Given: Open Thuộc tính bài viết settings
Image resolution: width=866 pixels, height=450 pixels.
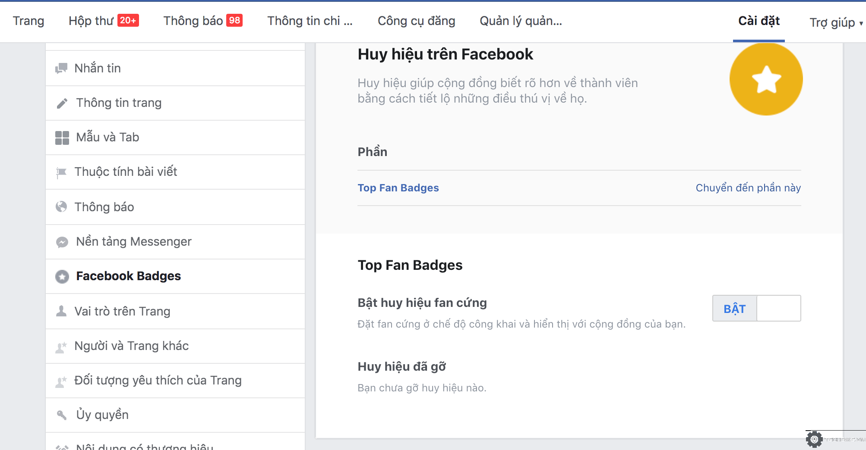Looking at the screenshot, I should (x=175, y=172).
